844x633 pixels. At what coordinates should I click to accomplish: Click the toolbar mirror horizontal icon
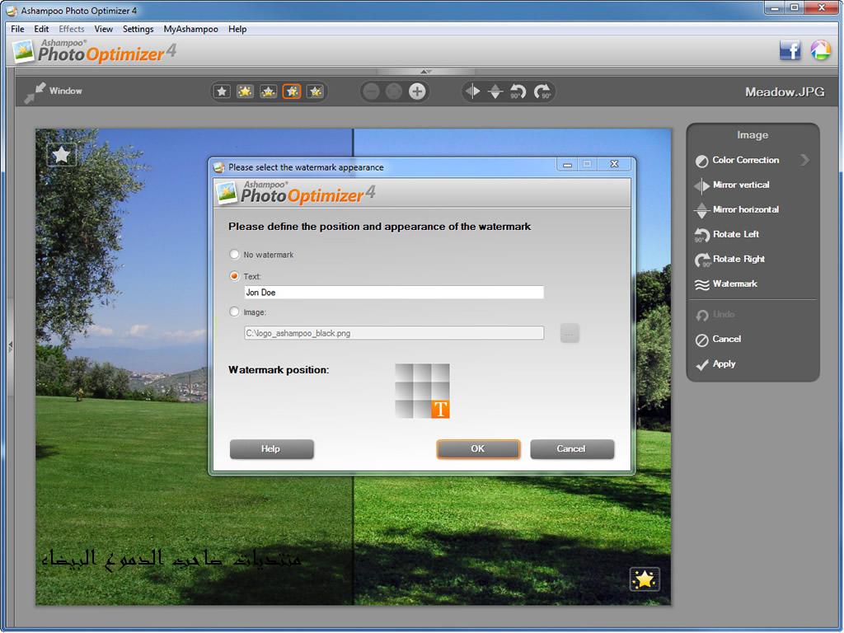coord(495,91)
